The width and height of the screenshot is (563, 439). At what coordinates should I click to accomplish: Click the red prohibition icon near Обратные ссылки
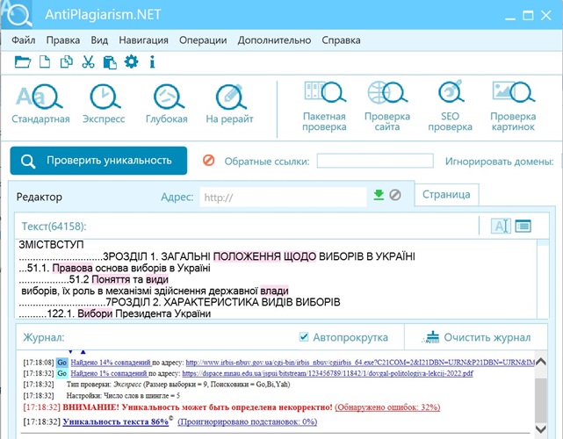[x=209, y=160]
